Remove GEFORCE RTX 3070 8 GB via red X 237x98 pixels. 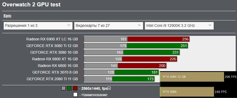80,73
